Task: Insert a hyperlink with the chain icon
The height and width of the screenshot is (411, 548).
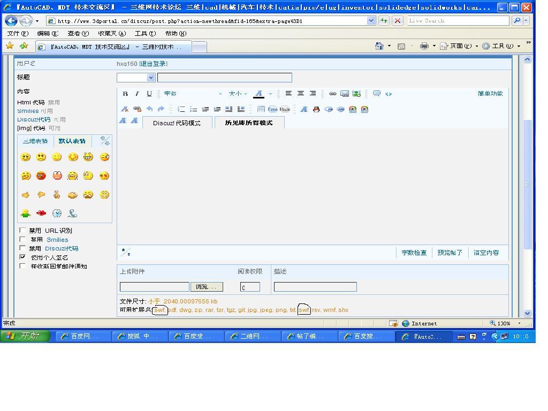Action: point(333,94)
